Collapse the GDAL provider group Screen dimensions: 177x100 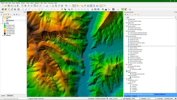tap(125, 71)
